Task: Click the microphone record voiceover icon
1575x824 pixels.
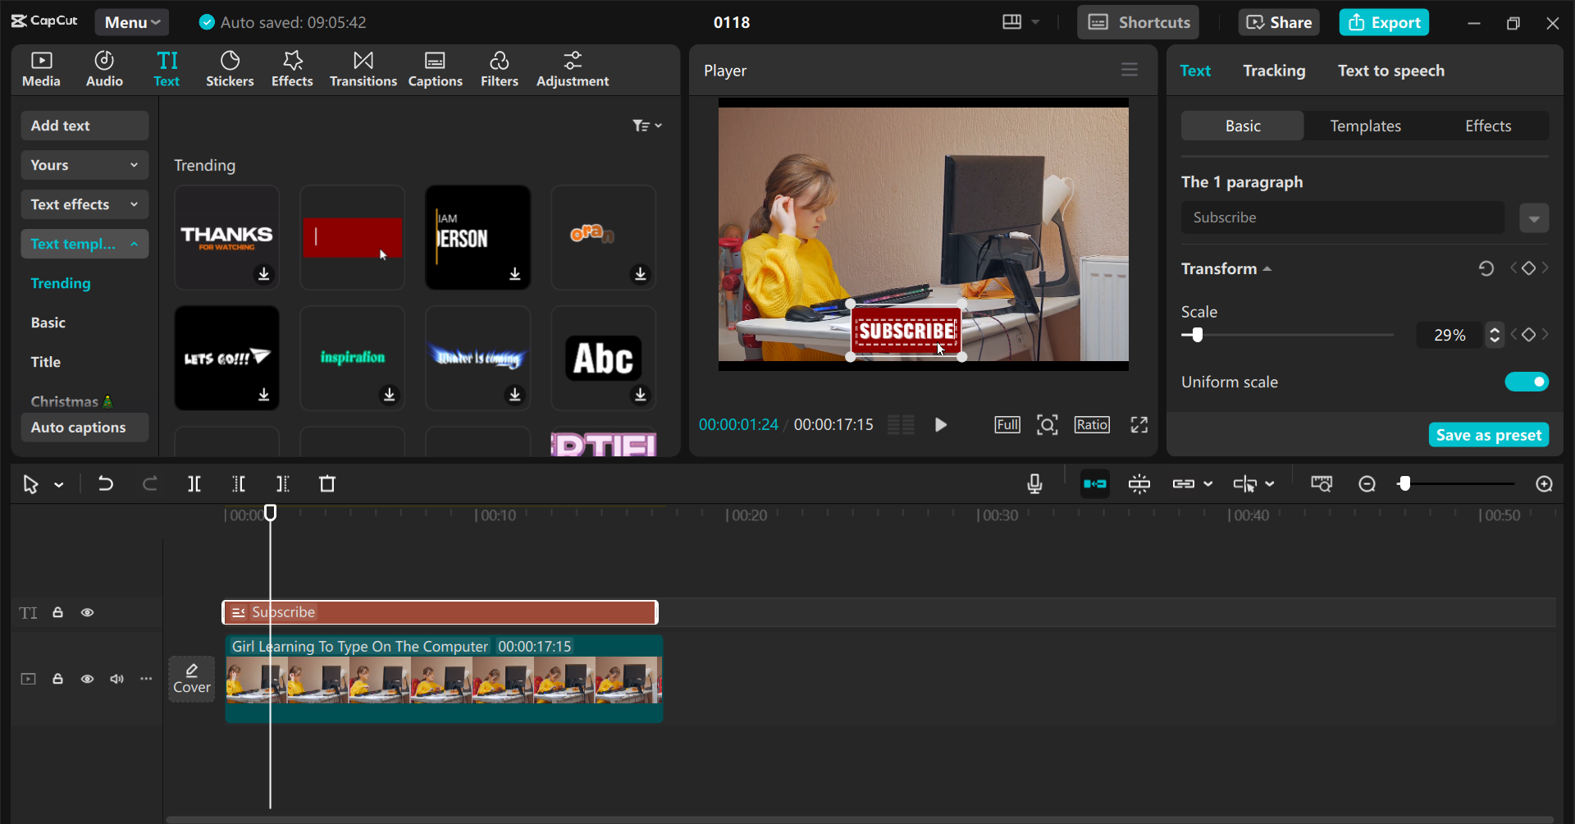Action: (1034, 484)
